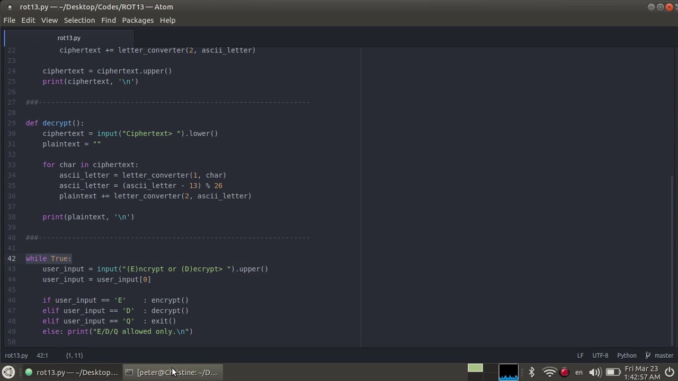Click the plaintext = "" line

pyautogui.click(x=72, y=144)
